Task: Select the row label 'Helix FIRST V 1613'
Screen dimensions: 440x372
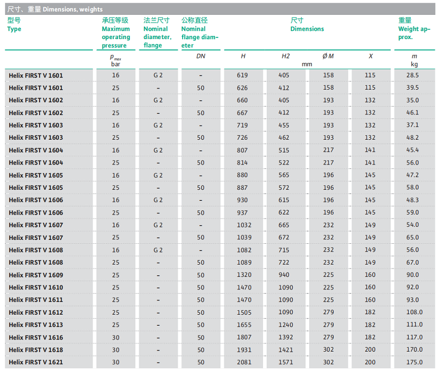Action: [36, 325]
